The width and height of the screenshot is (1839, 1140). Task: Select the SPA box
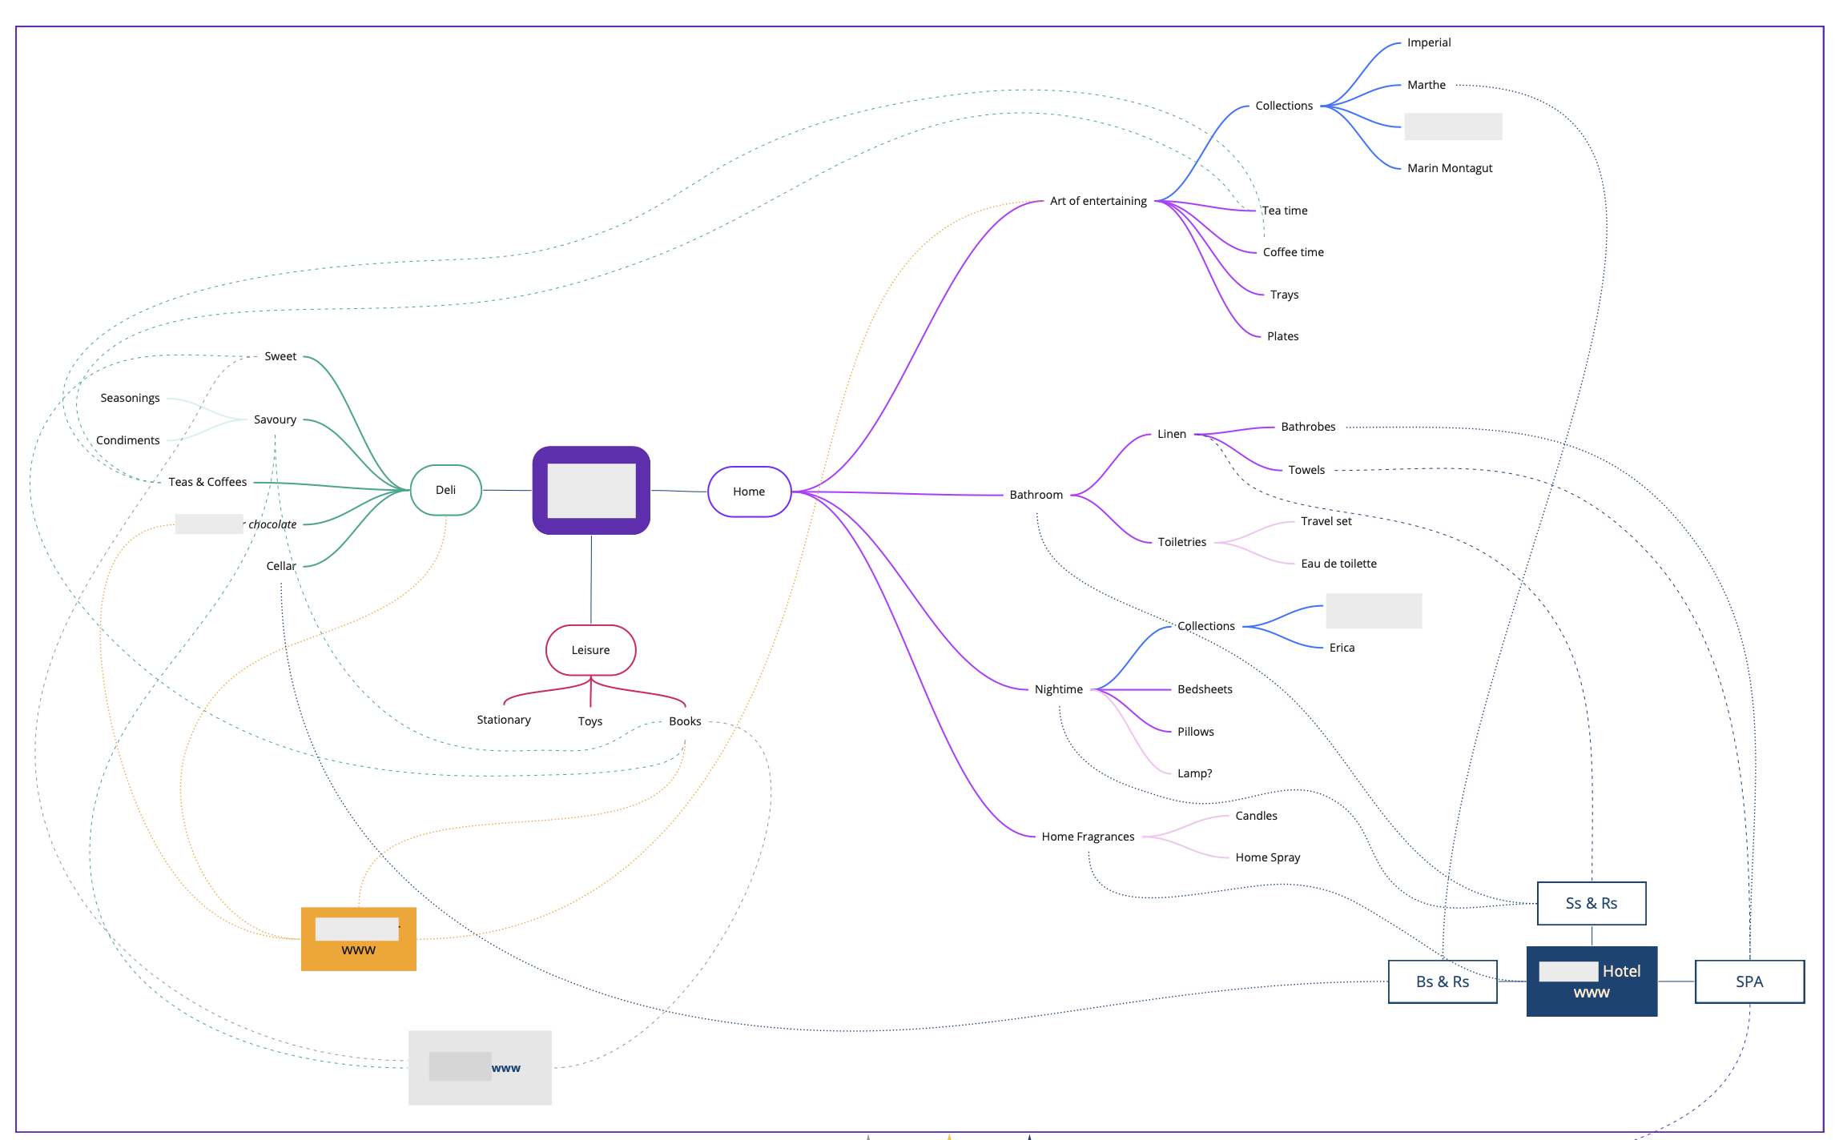point(1748,981)
